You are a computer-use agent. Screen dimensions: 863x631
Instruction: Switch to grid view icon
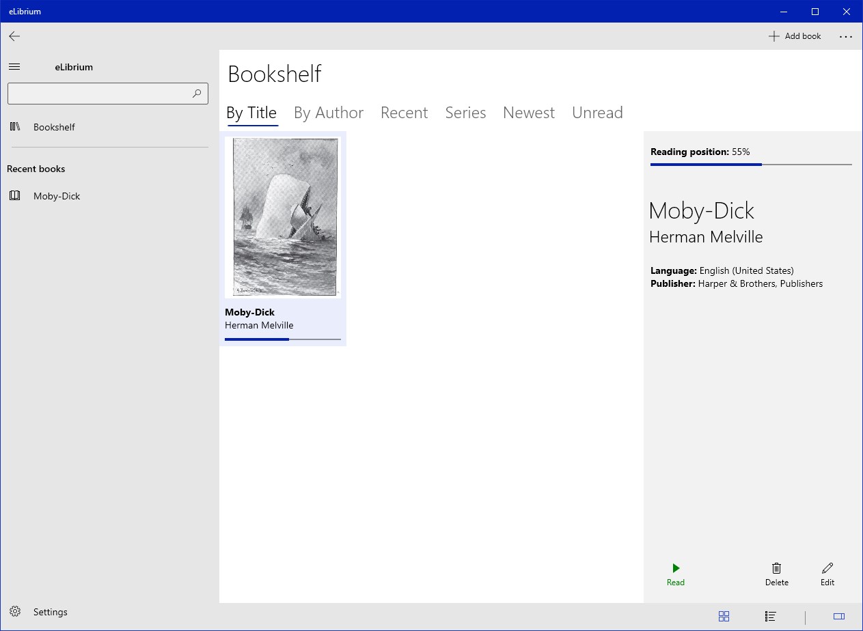pos(724,617)
